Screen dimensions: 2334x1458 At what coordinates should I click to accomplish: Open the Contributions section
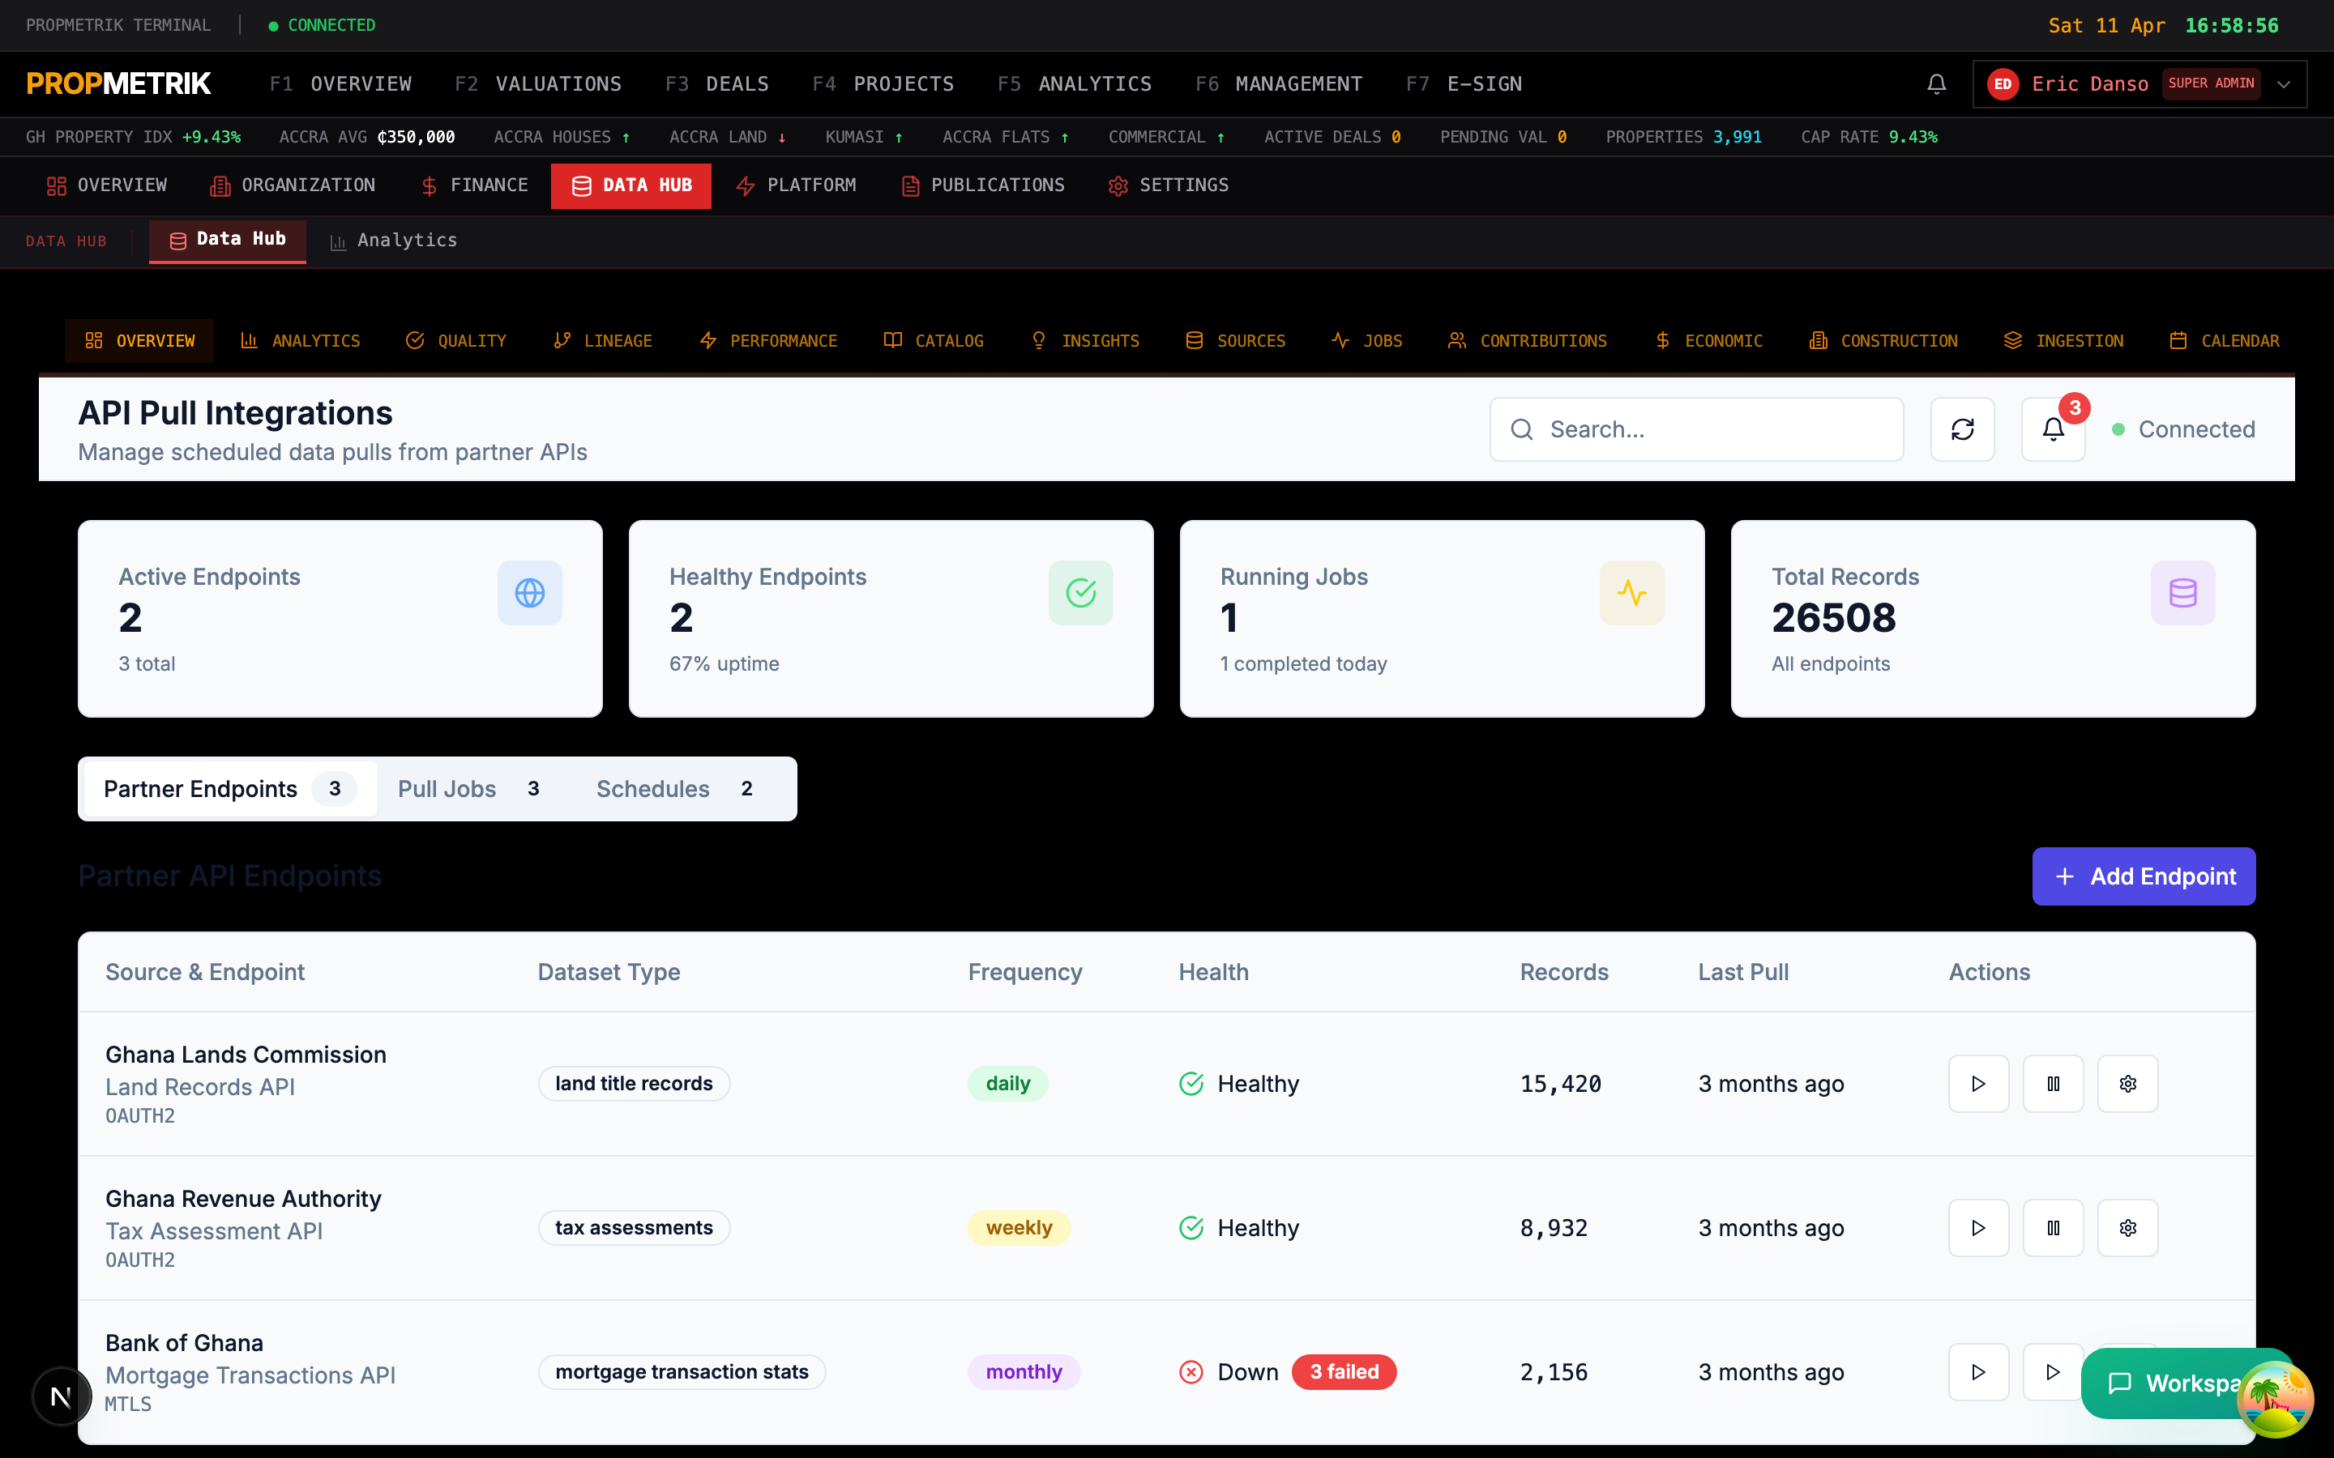pyautogui.click(x=1528, y=340)
